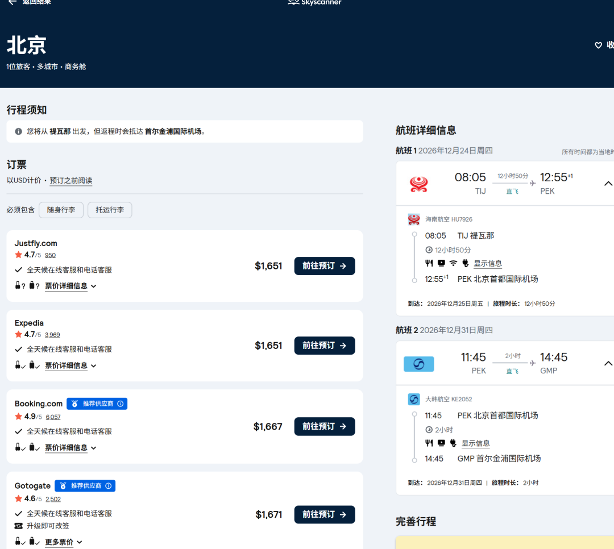Screen dimensions: 614x549
Task: Open the 'read before booking' link
Action: pos(71,181)
